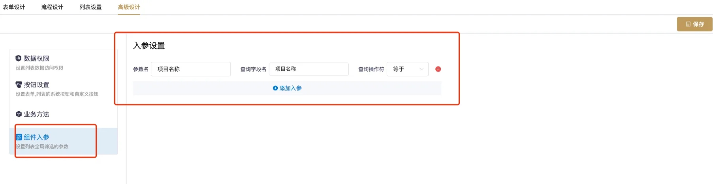The width and height of the screenshot is (713, 184).
Task: Focus the 参数名 input field
Action: 191,69
